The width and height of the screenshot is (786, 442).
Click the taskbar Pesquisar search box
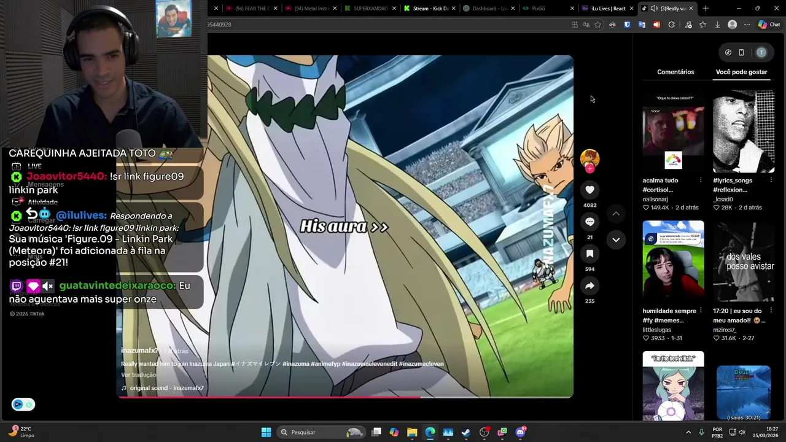321,432
